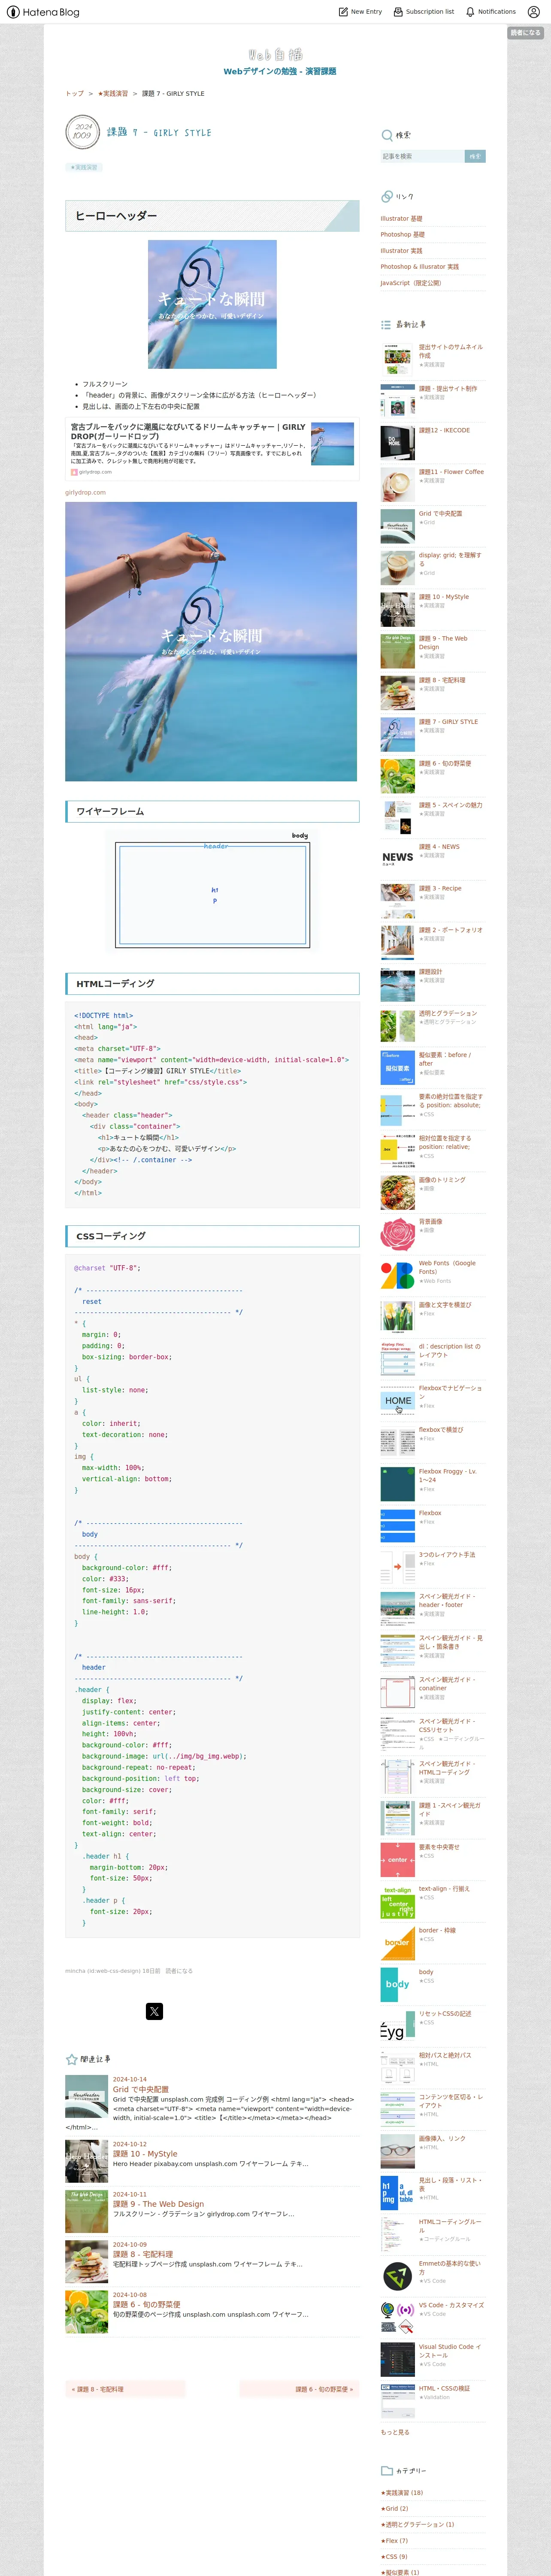Click もっと見る under recent entries

click(x=394, y=2432)
